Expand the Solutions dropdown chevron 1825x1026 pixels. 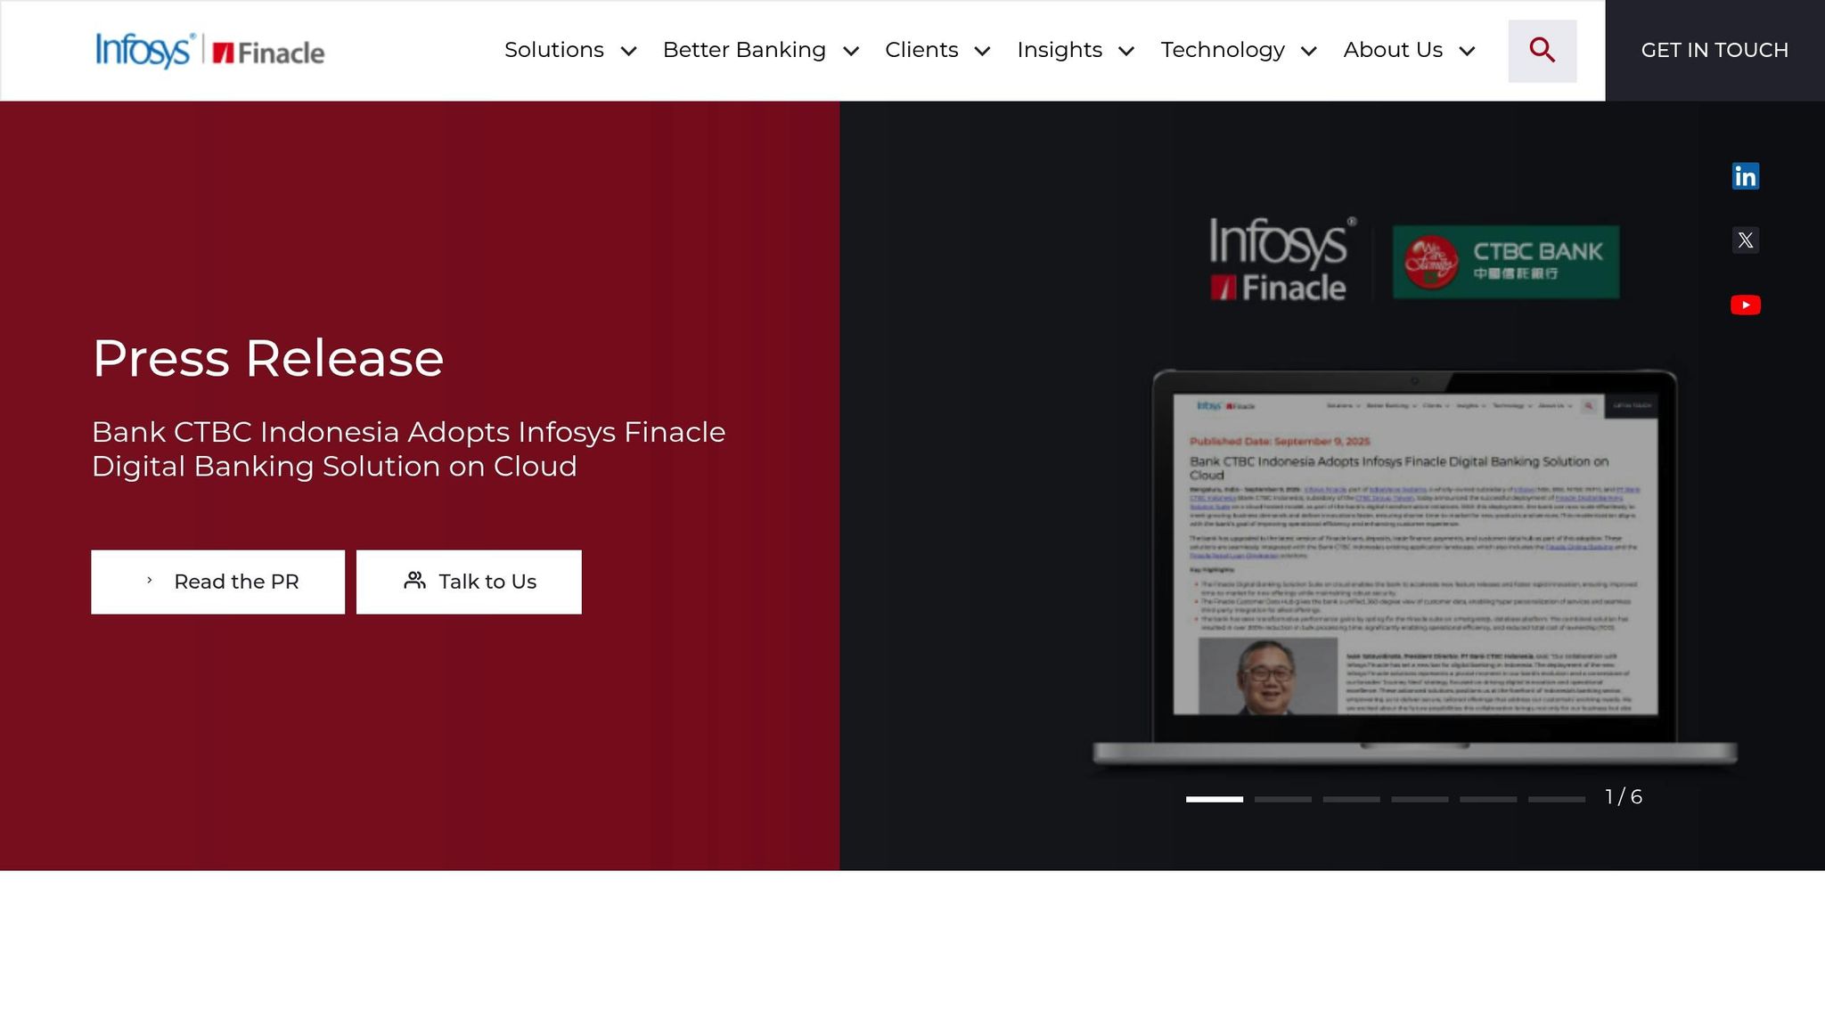click(x=628, y=52)
